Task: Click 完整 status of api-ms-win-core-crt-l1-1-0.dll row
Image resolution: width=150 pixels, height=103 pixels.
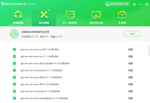Action: [130, 56]
